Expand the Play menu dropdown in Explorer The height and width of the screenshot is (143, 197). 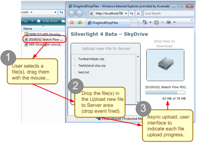32,21
